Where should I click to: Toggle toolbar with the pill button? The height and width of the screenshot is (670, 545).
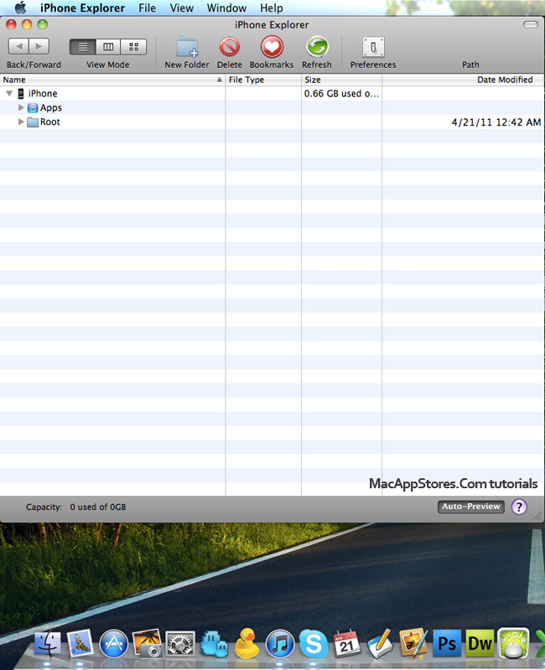click(x=531, y=25)
